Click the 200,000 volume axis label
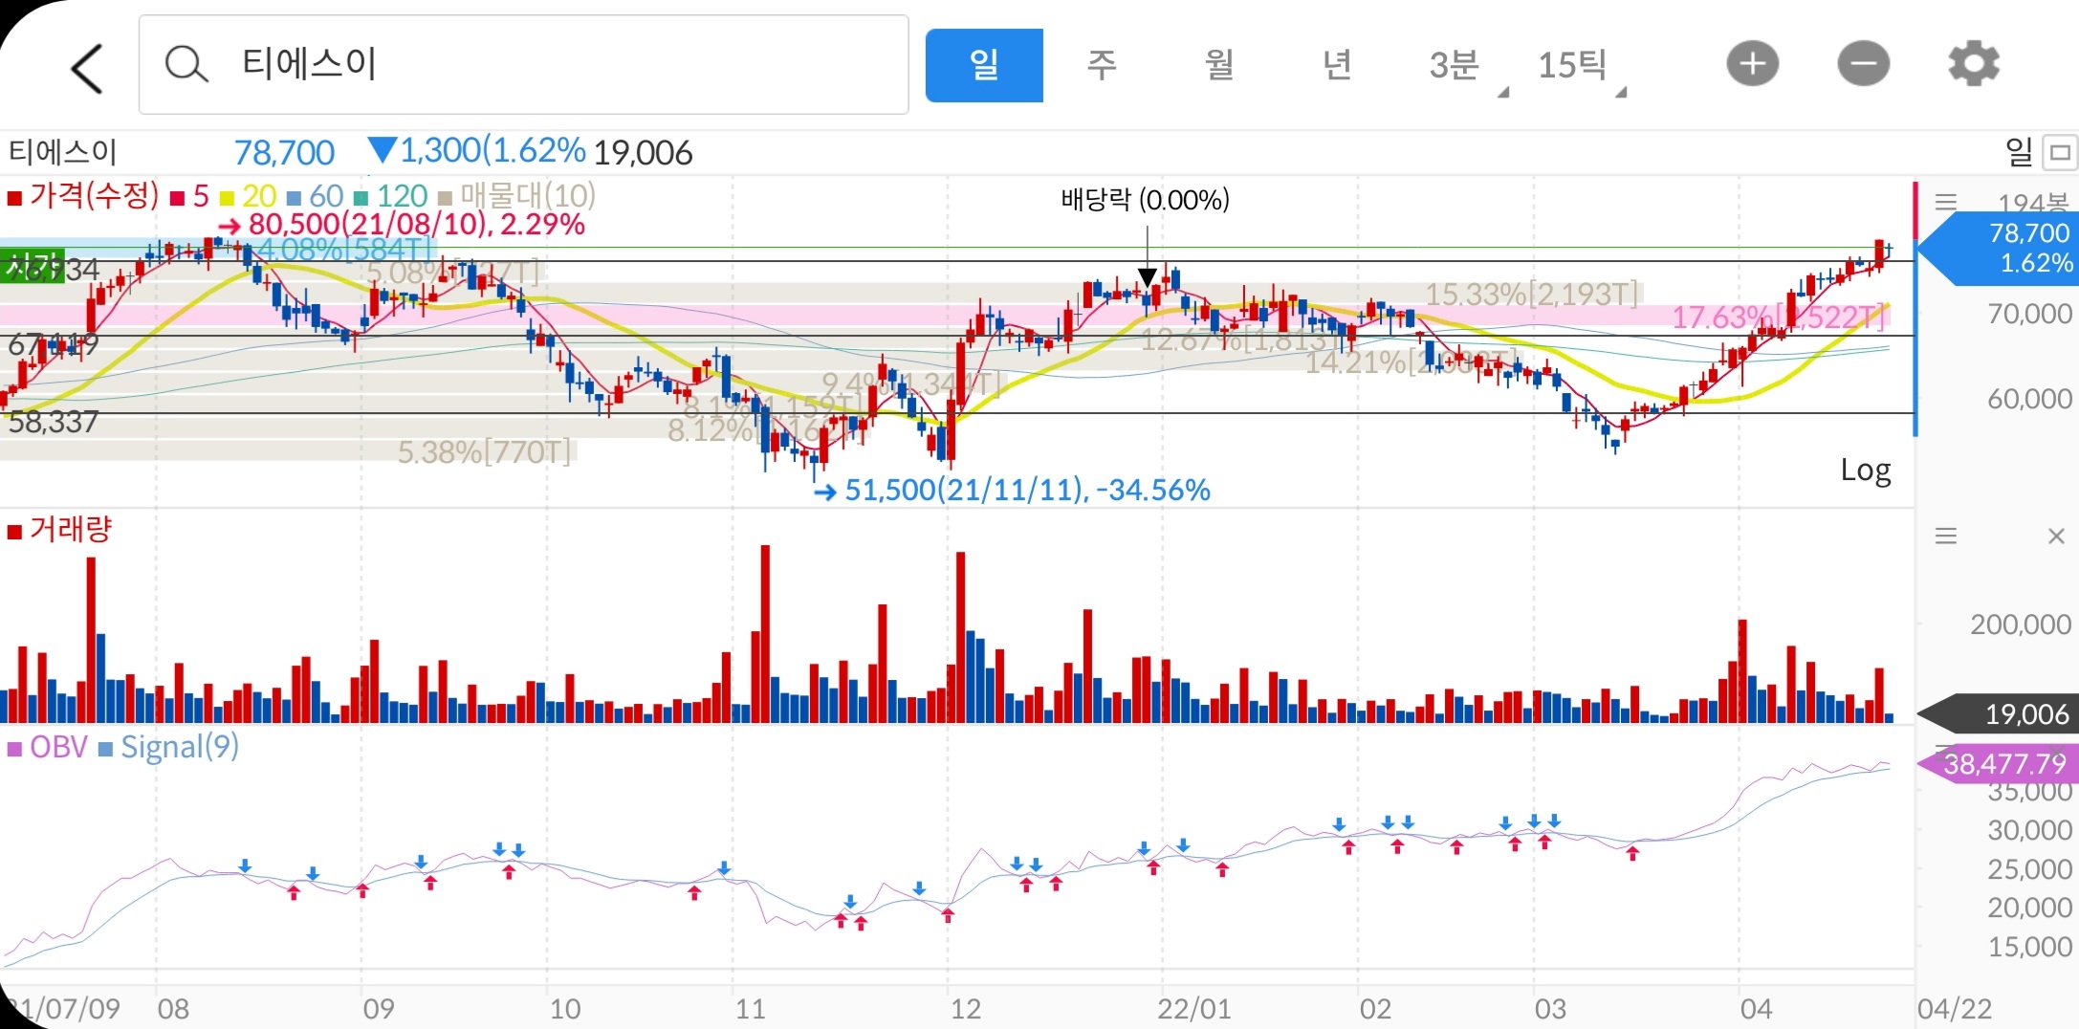The height and width of the screenshot is (1029, 2079). pos(2021,624)
